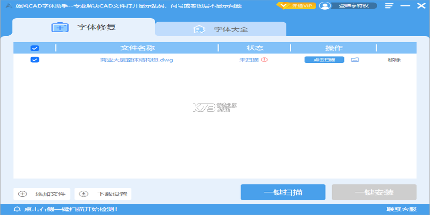Minimize the window
This screenshot has width=430, height=215.
coord(405,6)
